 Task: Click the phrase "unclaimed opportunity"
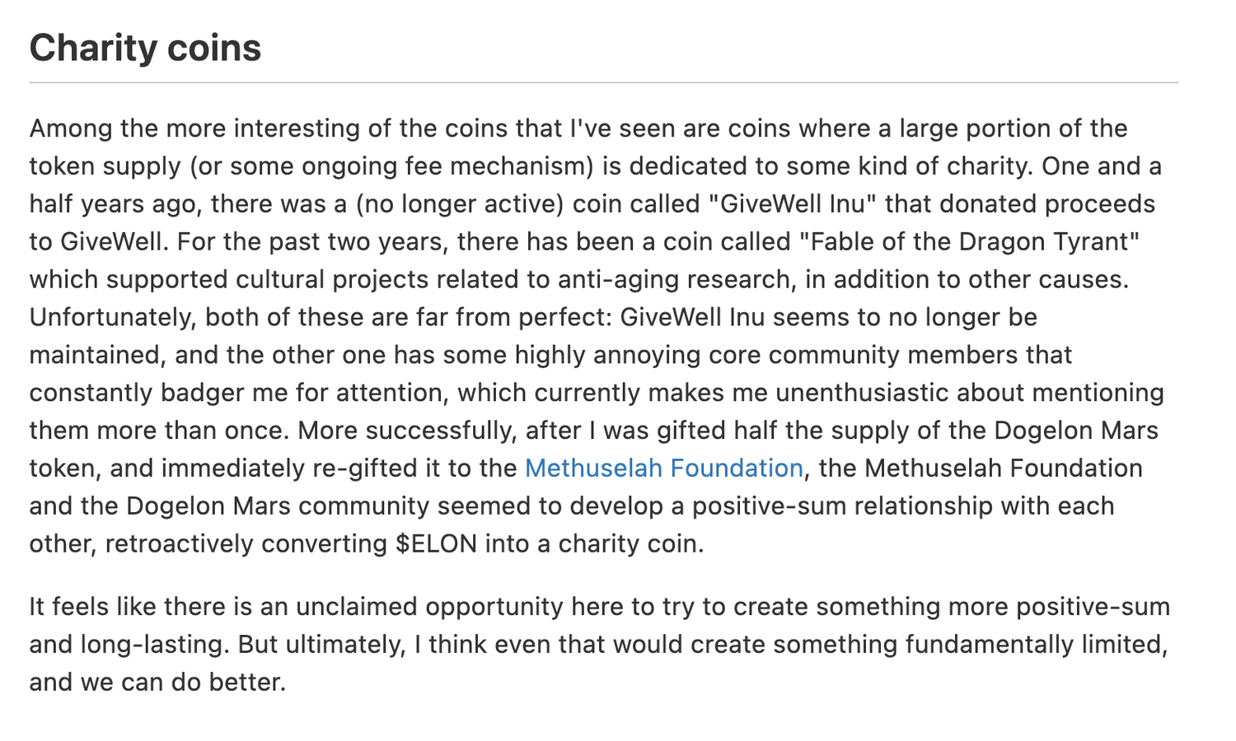click(x=428, y=607)
